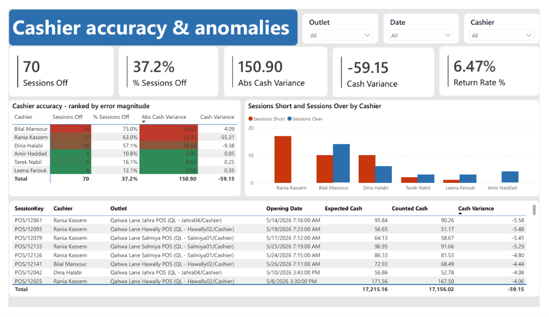Click the 70 Sessions Off KPI card
This screenshot has height=317, width=549.
(x=61, y=72)
